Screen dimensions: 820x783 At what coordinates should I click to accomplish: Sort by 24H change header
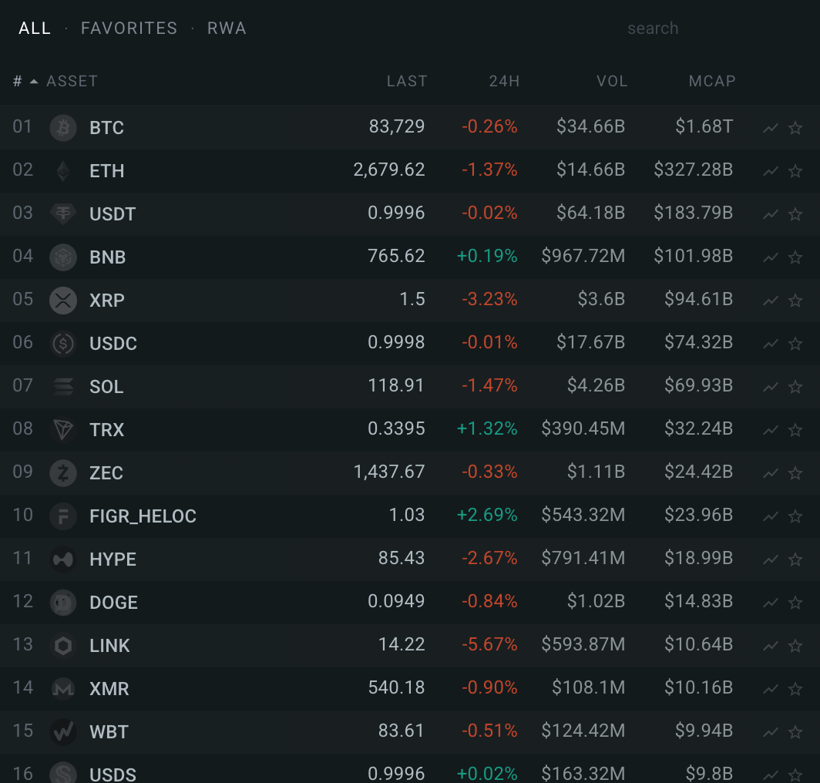tap(504, 81)
